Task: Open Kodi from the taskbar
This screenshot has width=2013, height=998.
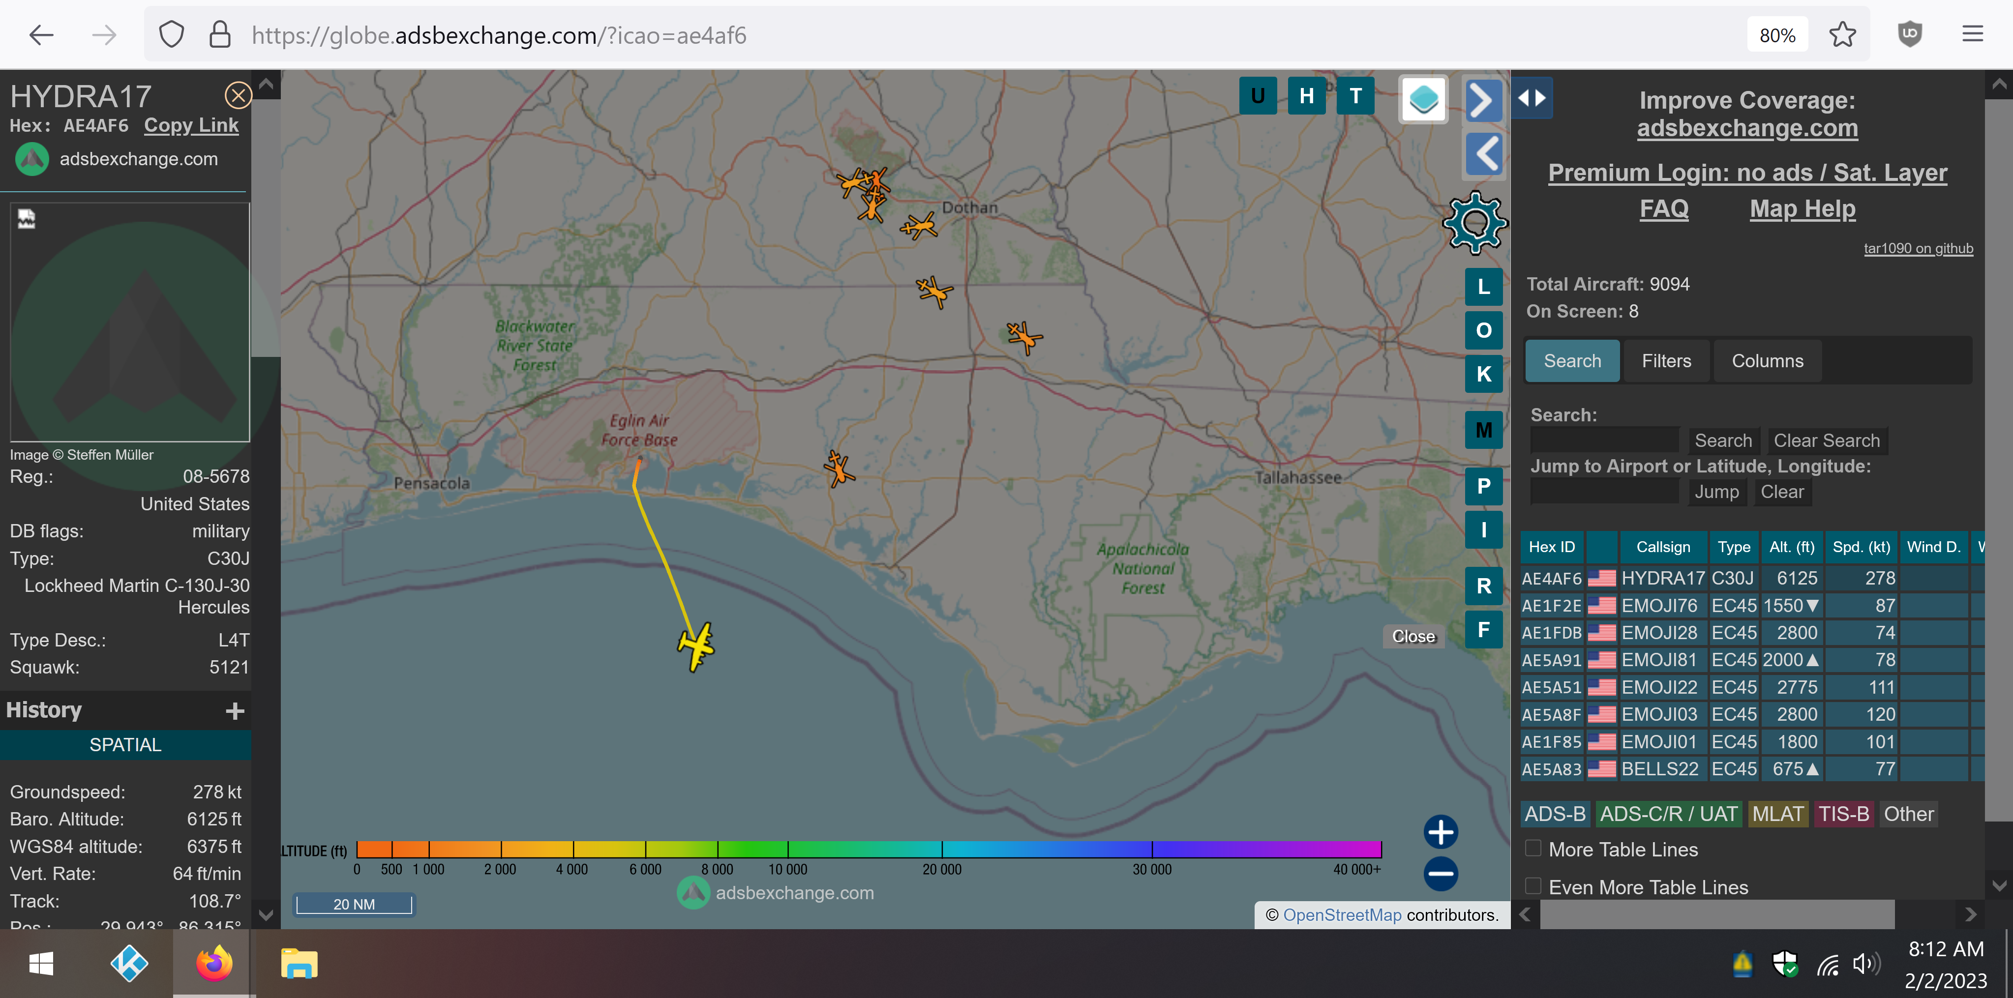Action: 129,963
